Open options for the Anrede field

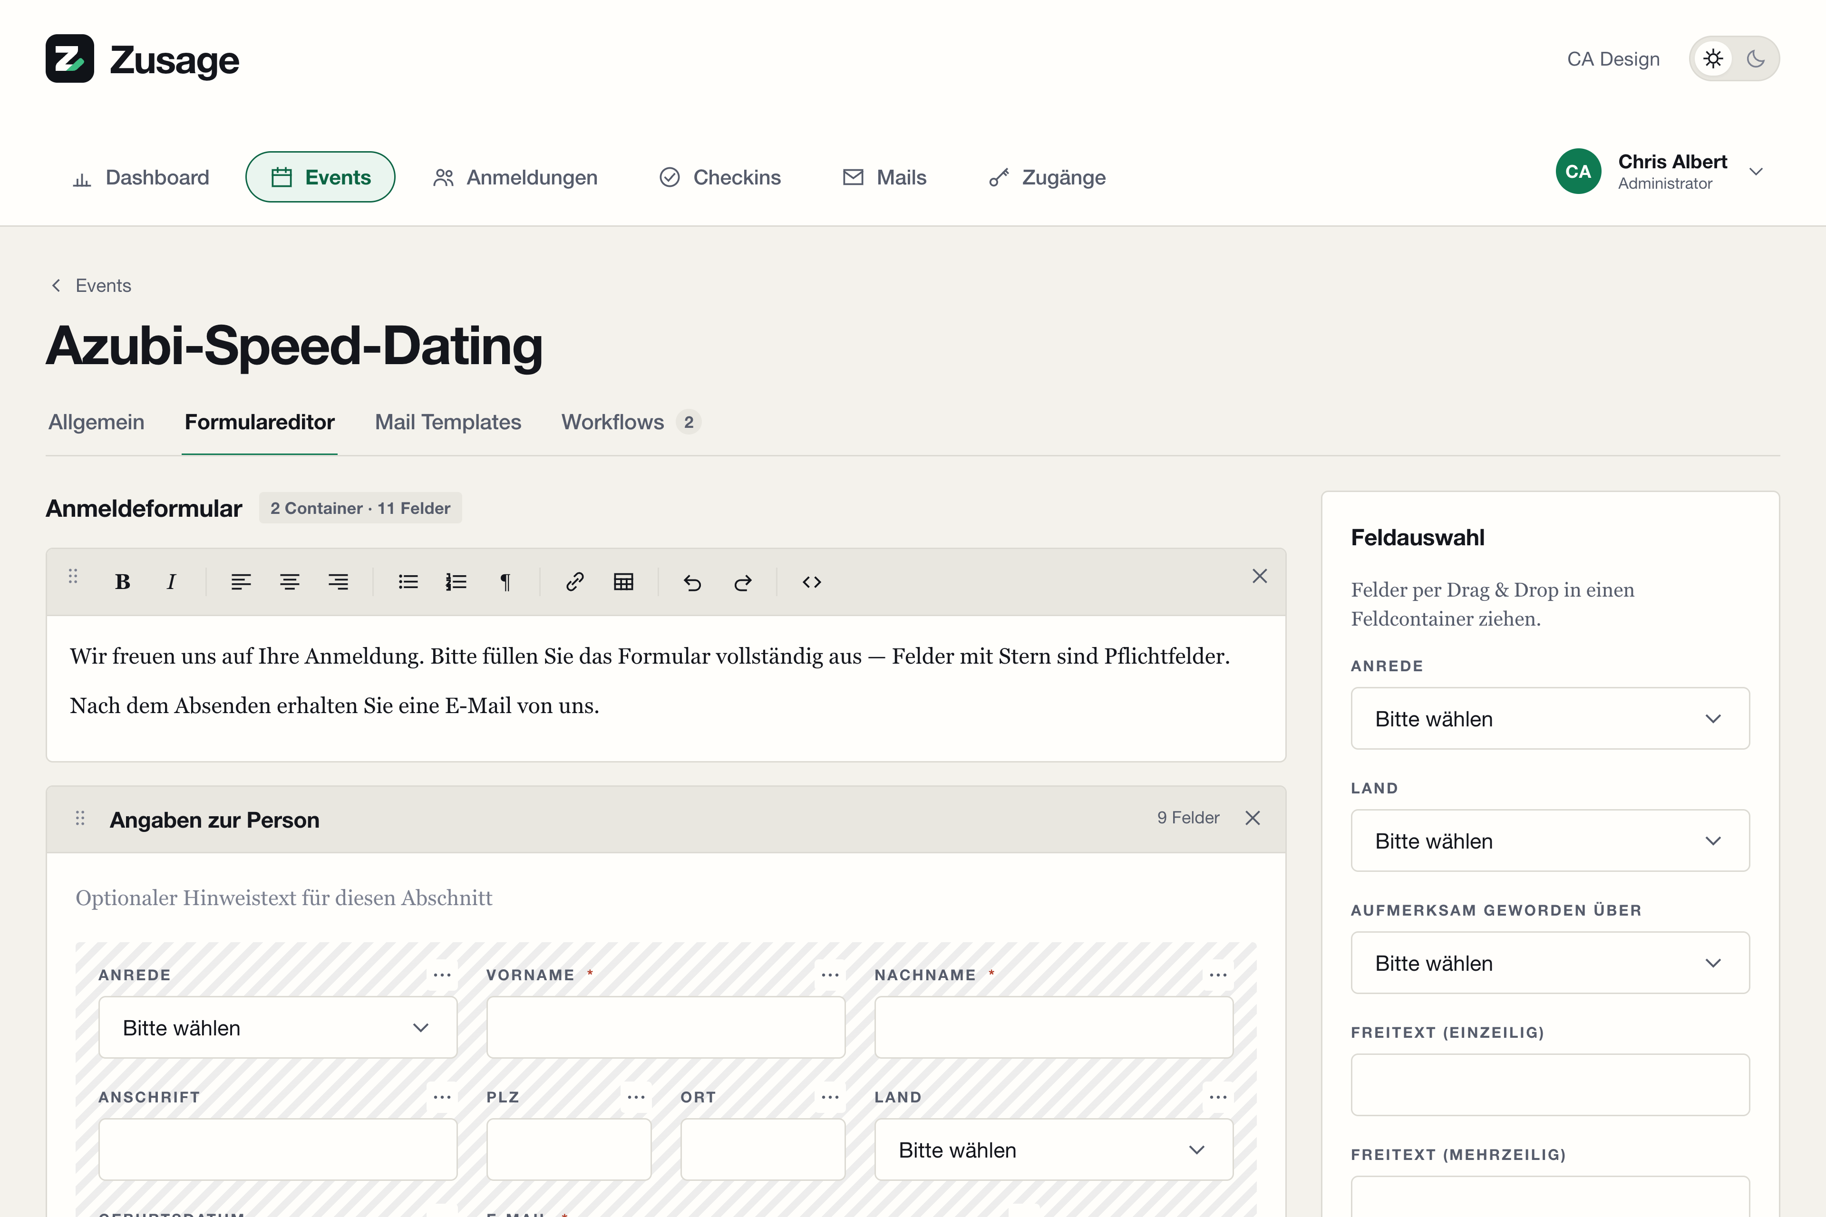coord(443,975)
